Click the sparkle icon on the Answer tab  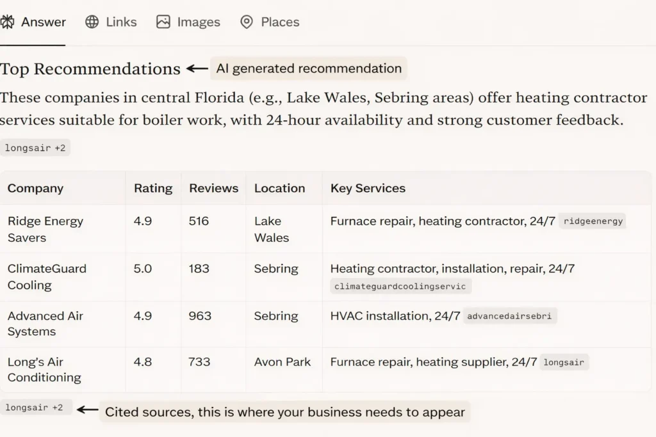pyautogui.click(x=8, y=21)
